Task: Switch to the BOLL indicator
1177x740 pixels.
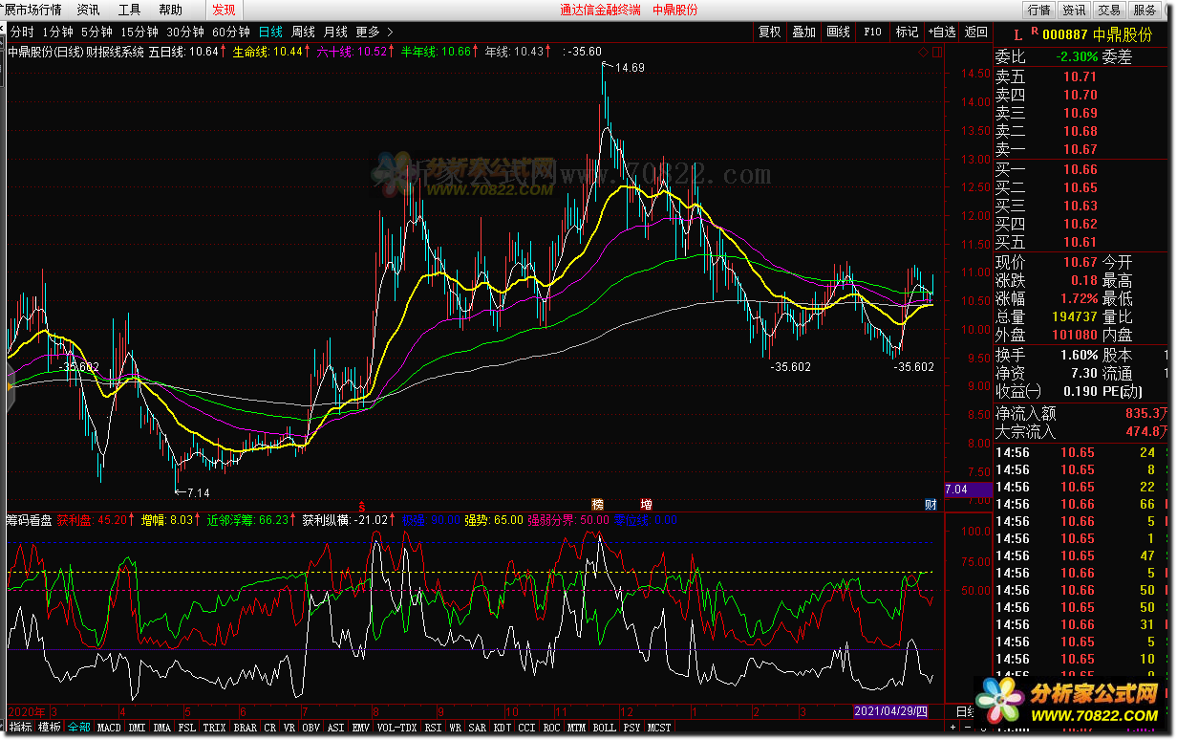Action: click(x=604, y=728)
